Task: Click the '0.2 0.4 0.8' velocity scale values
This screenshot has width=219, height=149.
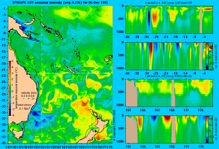Action: click(28, 96)
